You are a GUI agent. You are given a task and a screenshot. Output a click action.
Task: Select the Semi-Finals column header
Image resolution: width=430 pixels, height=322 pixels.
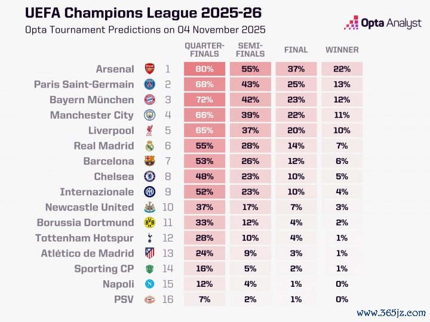pyautogui.click(x=250, y=50)
